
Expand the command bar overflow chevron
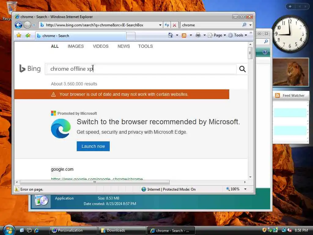click(251, 33)
